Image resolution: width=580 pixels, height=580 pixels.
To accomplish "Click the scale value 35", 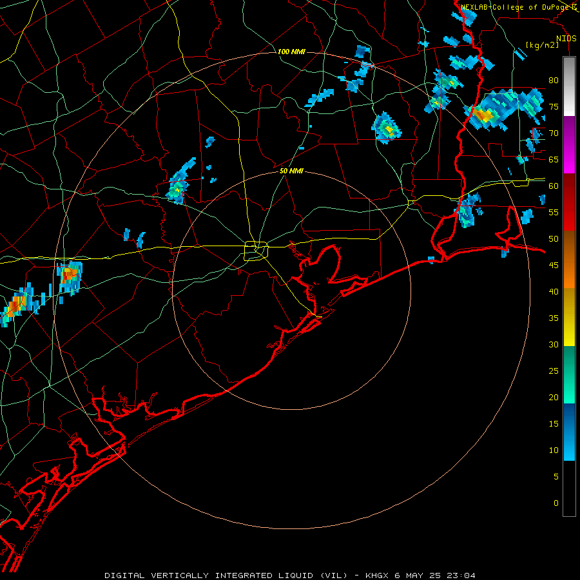I will (x=554, y=318).
